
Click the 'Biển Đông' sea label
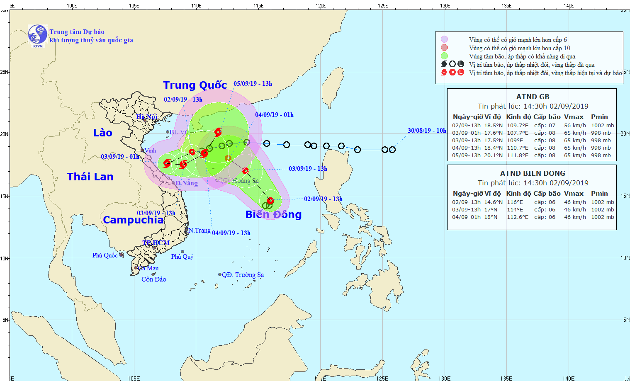(x=273, y=214)
